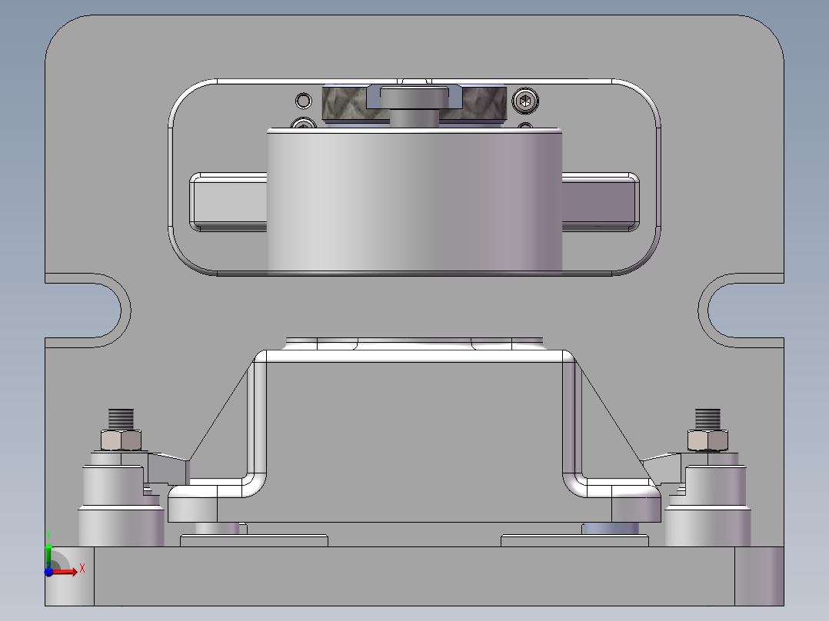The height and width of the screenshot is (621, 829).
Task: Click the red X axis arrow of the triad
Action: 65,572
